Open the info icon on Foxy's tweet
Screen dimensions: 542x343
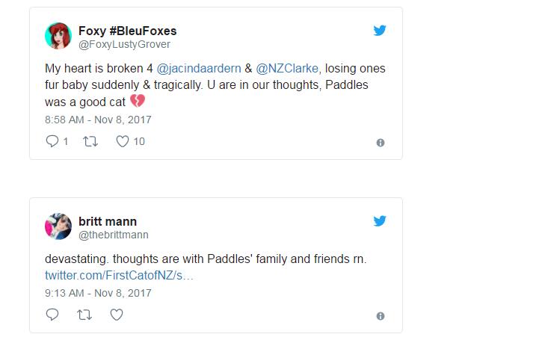tap(380, 143)
